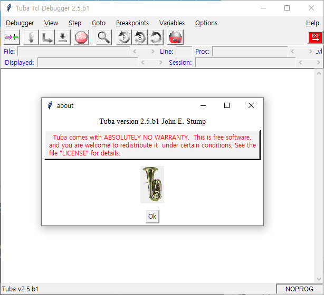Click the 'Tuba v2.5.b1' status bar text
The height and width of the screenshot is (295, 324).
point(20,289)
